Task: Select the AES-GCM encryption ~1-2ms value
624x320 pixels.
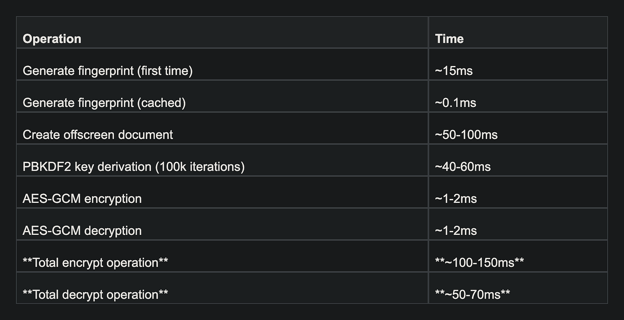Action: coord(456,199)
